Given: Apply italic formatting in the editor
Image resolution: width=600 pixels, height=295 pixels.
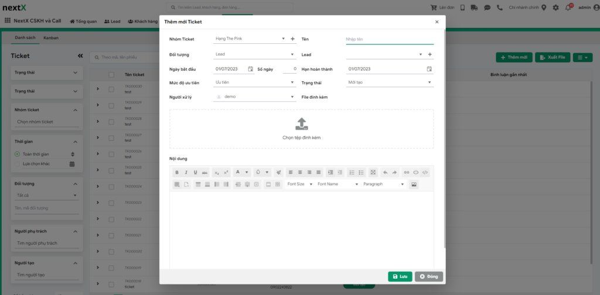Looking at the screenshot, I should click(x=186, y=172).
